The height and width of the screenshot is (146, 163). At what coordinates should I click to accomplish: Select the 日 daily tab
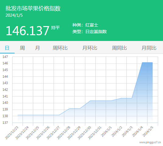[x=7, y=48]
